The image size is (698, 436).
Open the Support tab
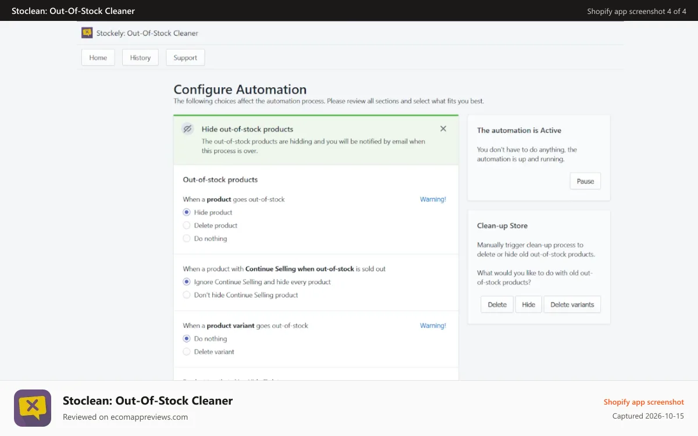coord(185,58)
